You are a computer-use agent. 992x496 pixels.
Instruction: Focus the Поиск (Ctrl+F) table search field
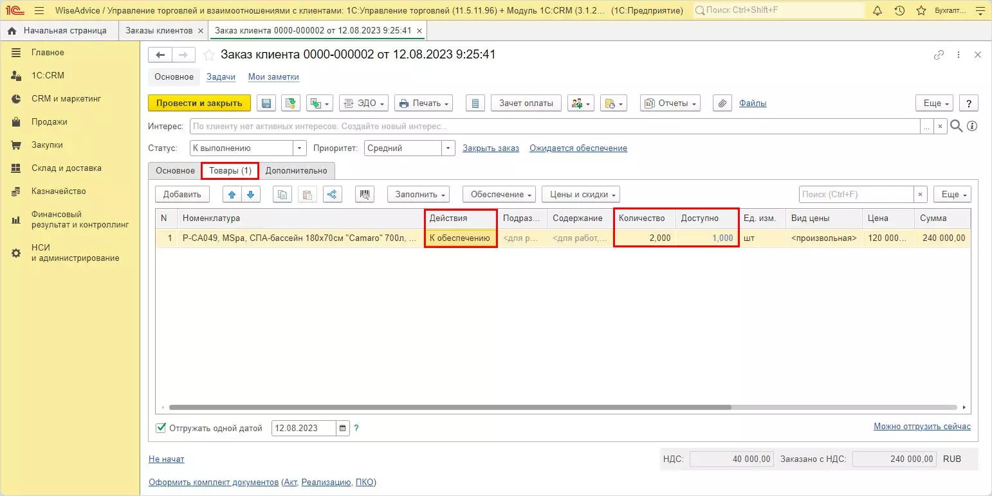click(x=856, y=194)
